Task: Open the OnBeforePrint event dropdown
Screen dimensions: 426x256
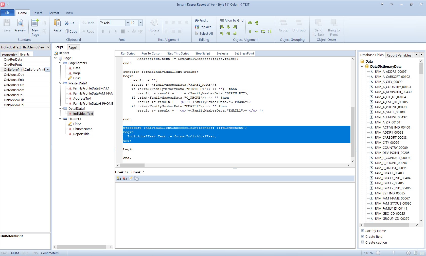Action: point(47,69)
